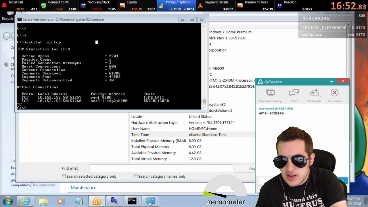Minimize the cmd.exe window
This screenshot has height=207, width=368.
click(x=183, y=20)
